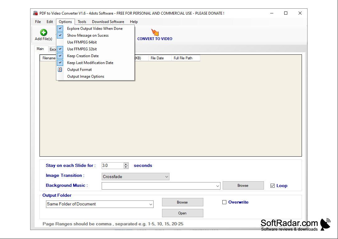Choose Output Image Options menu entry
This screenshot has height=239, width=338.
(x=95, y=76)
